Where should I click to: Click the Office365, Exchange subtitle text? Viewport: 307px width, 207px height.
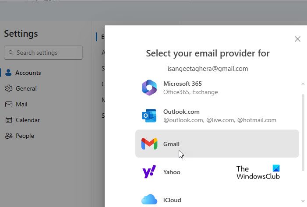191,92
